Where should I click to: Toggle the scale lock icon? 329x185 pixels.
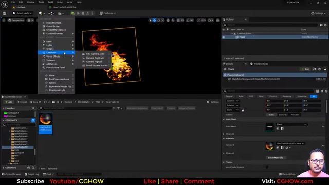click(243, 110)
